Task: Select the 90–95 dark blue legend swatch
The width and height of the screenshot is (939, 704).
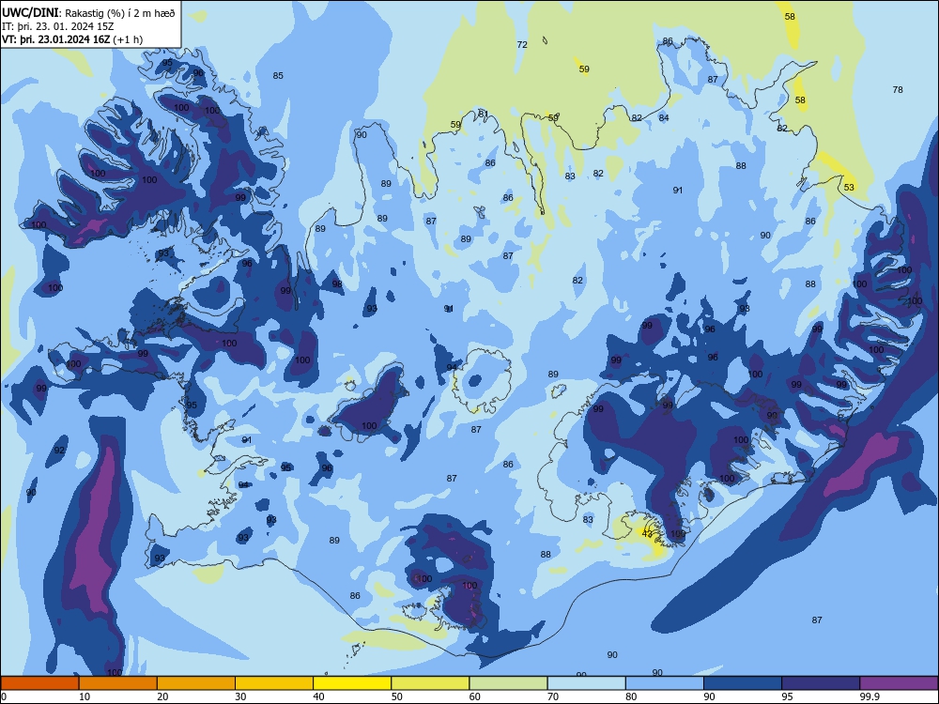Action: [x=743, y=683]
